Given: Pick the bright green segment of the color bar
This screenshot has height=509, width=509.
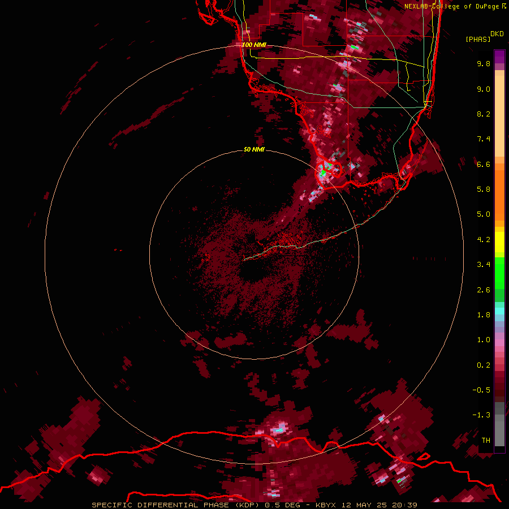Looking at the screenshot, I should point(499,273).
